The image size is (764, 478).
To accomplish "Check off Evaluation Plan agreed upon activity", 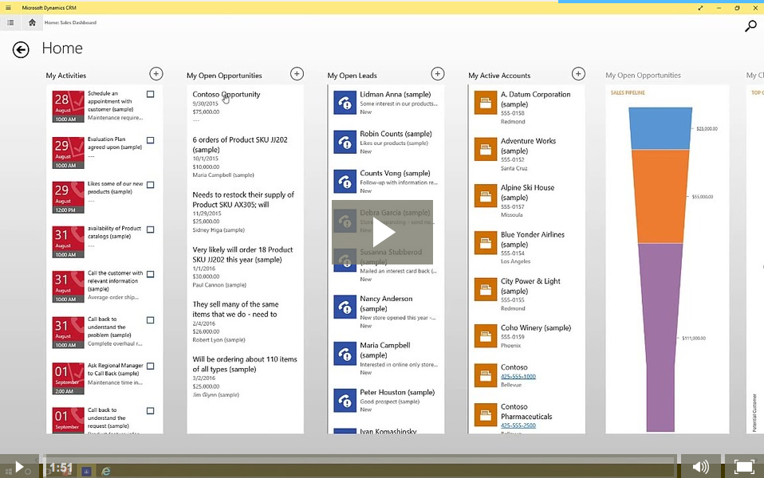I will click(x=151, y=140).
